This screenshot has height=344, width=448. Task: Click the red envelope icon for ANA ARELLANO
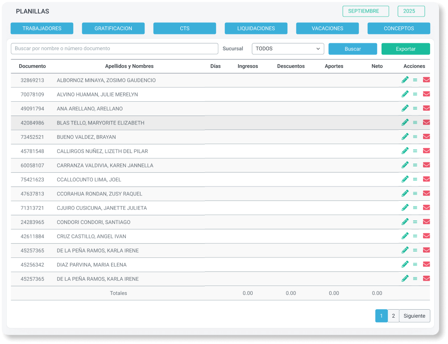(426, 108)
